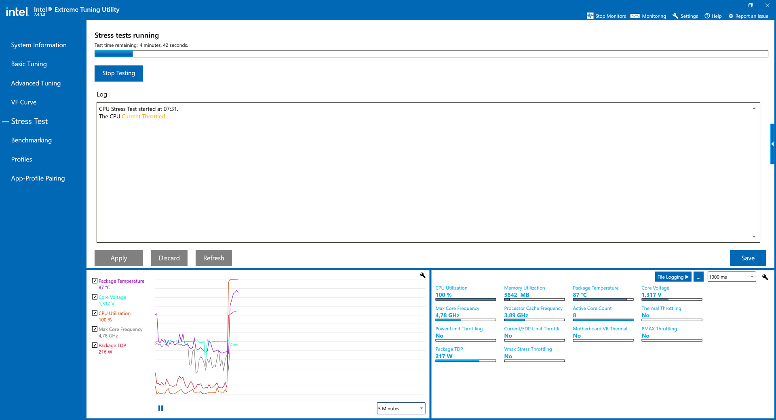Click Stop Testing button
The height and width of the screenshot is (420, 776).
point(119,73)
